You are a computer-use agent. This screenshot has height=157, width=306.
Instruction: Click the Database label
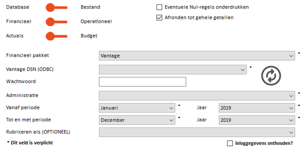click(x=17, y=7)
